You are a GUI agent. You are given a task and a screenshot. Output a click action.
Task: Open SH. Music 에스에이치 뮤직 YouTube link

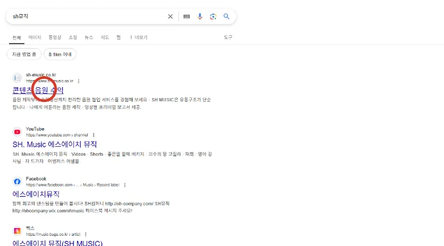[x=55, y=145]
